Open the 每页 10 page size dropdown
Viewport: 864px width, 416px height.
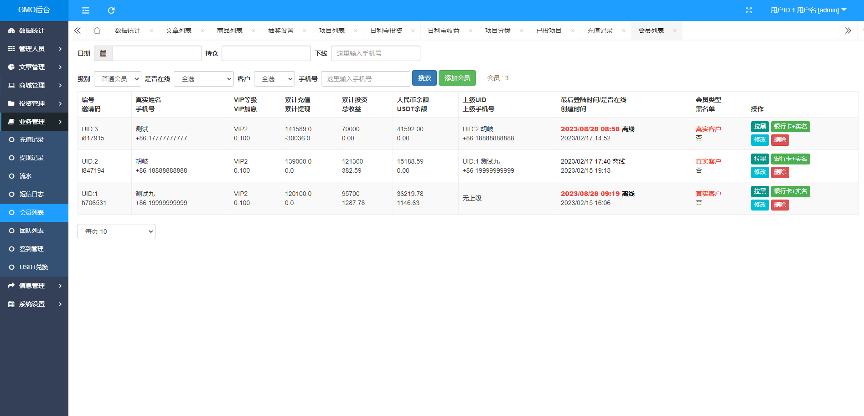[x=116, y=231]
